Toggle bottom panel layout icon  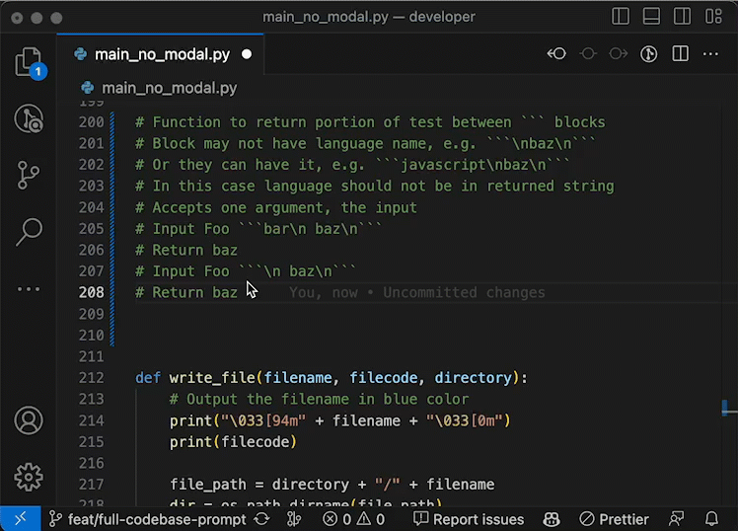click(651, 17)
